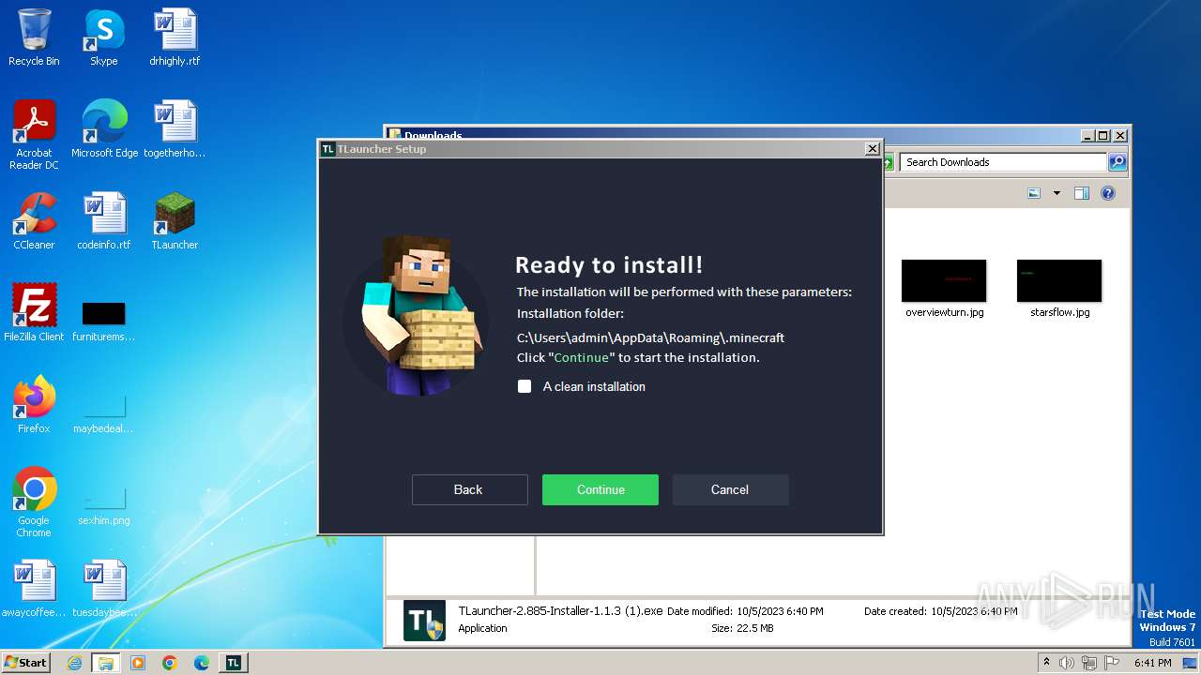This screenshot has height=675, width=1201.
Task: Enable A clean installation checkbox
Action: 524,386
